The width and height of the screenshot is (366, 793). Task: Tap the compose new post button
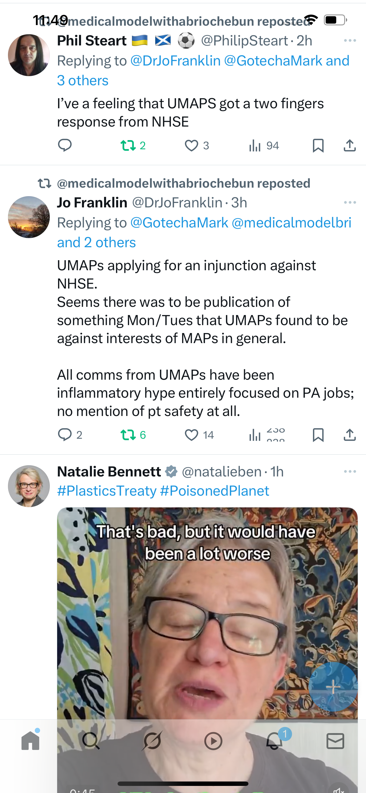point(333,687)
